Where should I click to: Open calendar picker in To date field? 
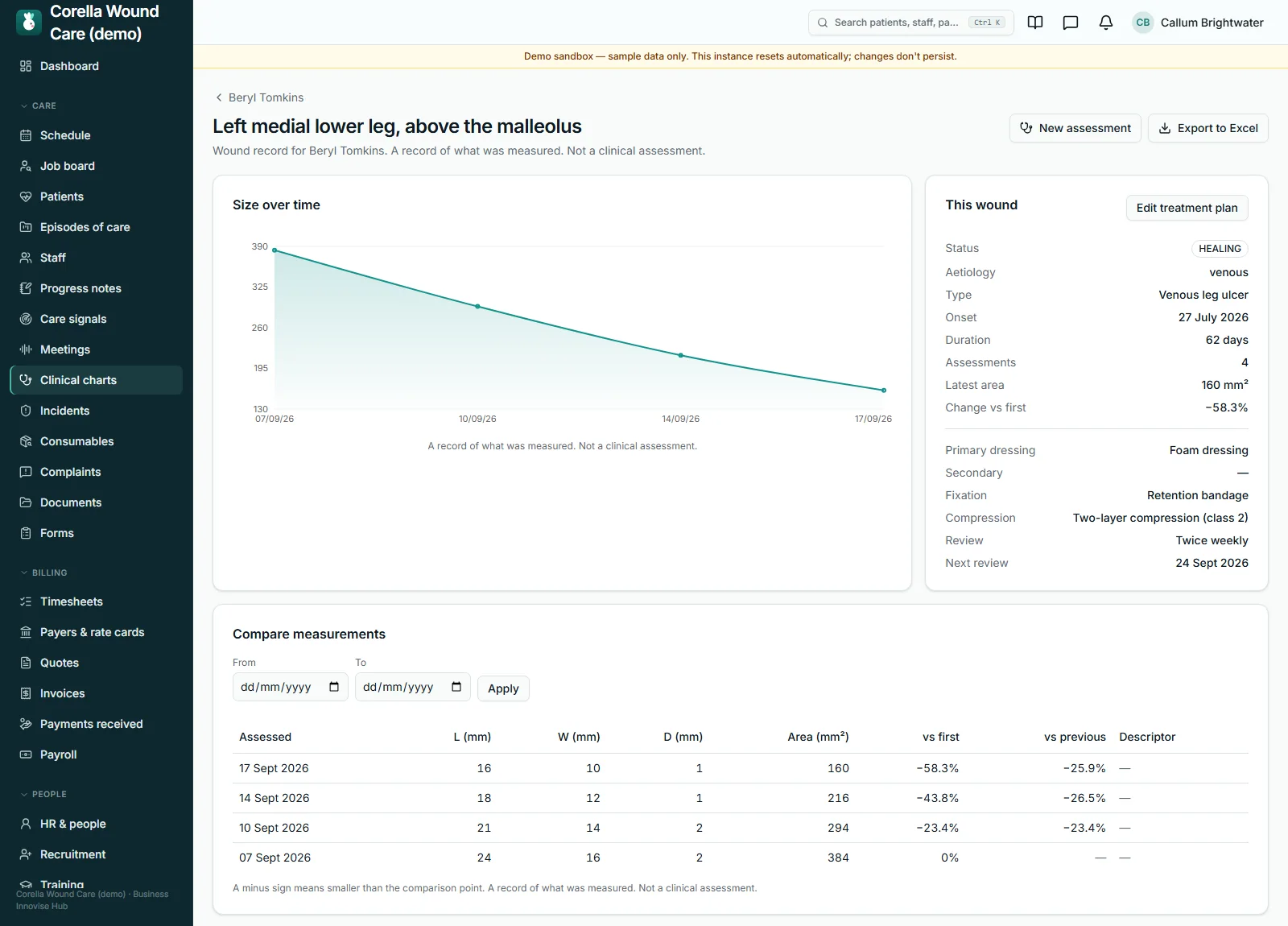coord(456,687)
